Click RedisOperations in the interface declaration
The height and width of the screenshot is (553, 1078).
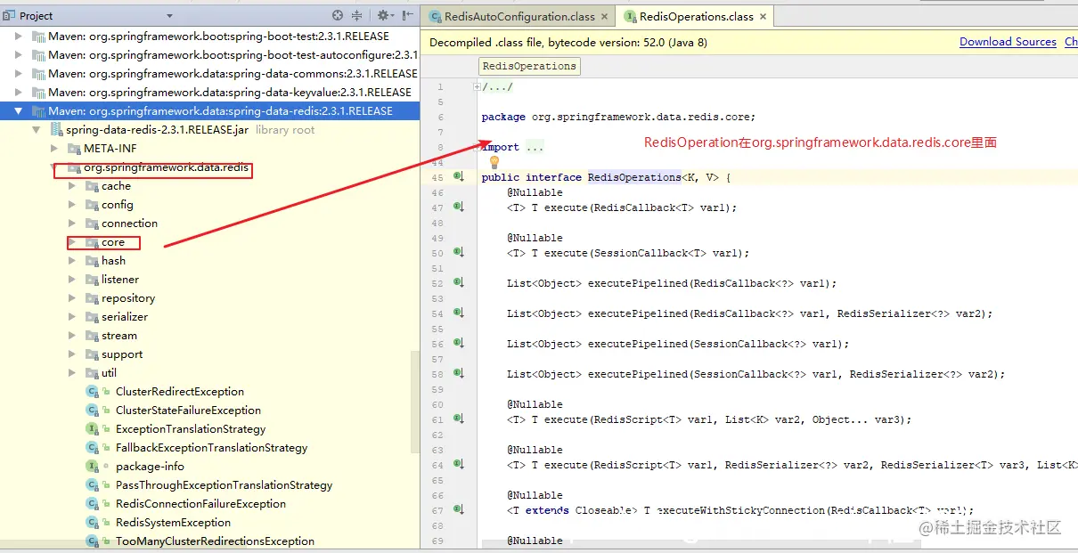click(x=634, y=177)
